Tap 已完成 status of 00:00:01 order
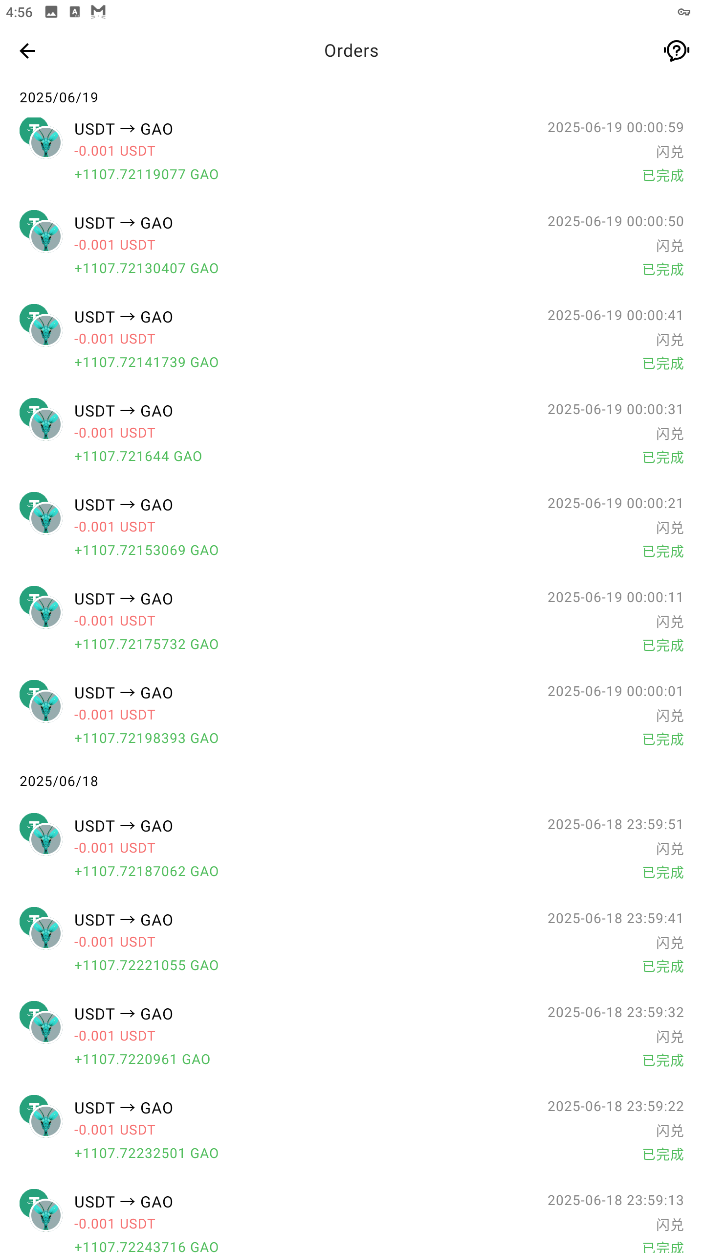The height and width of the screenshot is (1253, 704). 663,739
